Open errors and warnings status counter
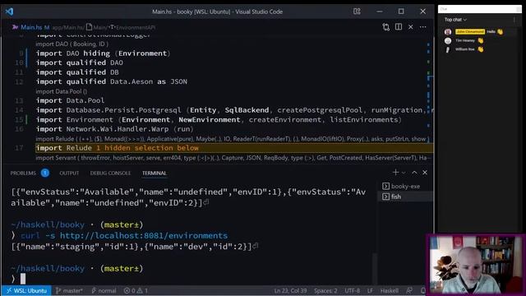 click(x=136, y=290)
